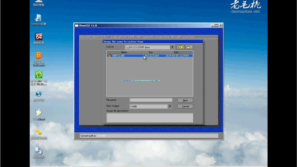Open the up-one-level folder icon
This screenshot has width=297, height=167.
pos(180,47)
